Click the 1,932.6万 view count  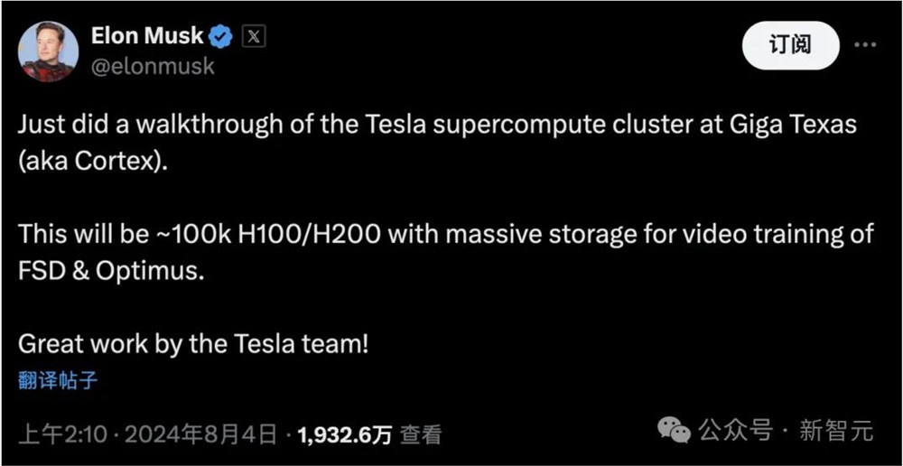pos(344,434)
